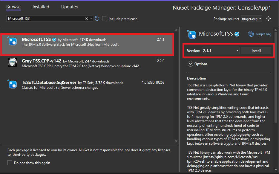The width and height of the screenshot is (279, 174).
Task: Select Microsoft.TSS package title in list
Action: click(36, 39)
